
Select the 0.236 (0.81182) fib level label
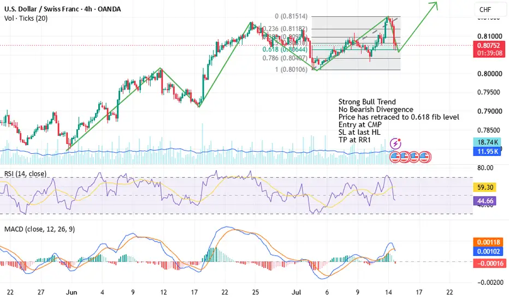pos(285,29)
